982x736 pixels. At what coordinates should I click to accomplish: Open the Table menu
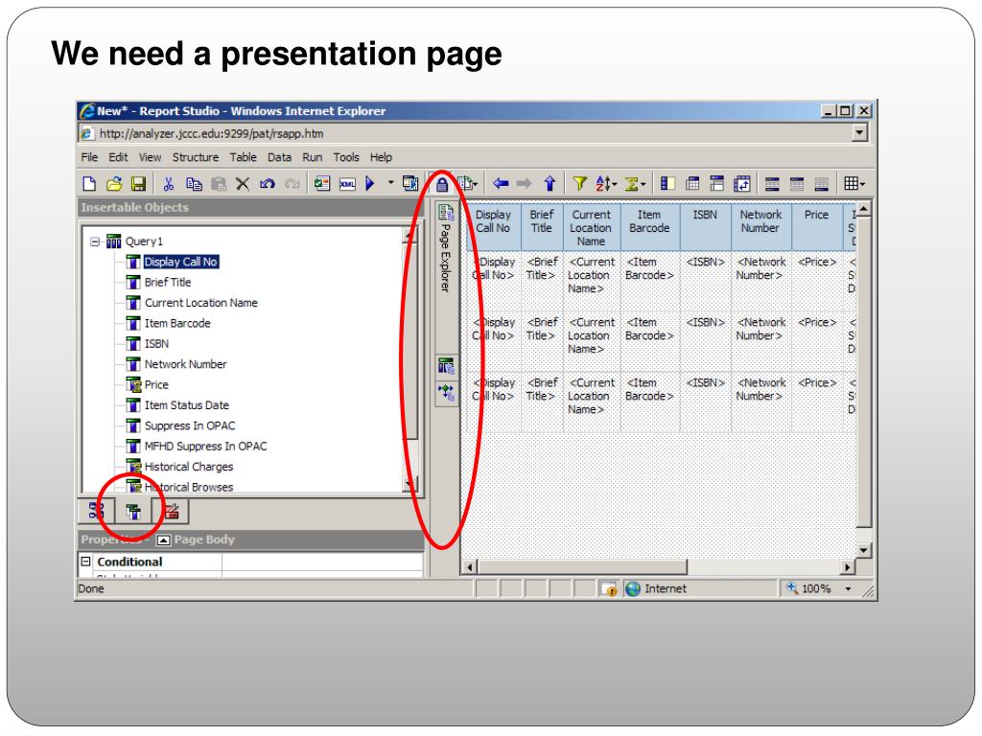pos(243,157)
